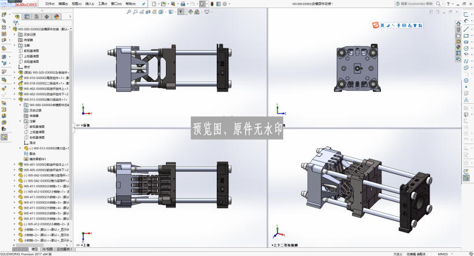This screenshot has height=256, width=474.
Task: Expand the manager tabs chevron arrow
Action: click(70, 17)
